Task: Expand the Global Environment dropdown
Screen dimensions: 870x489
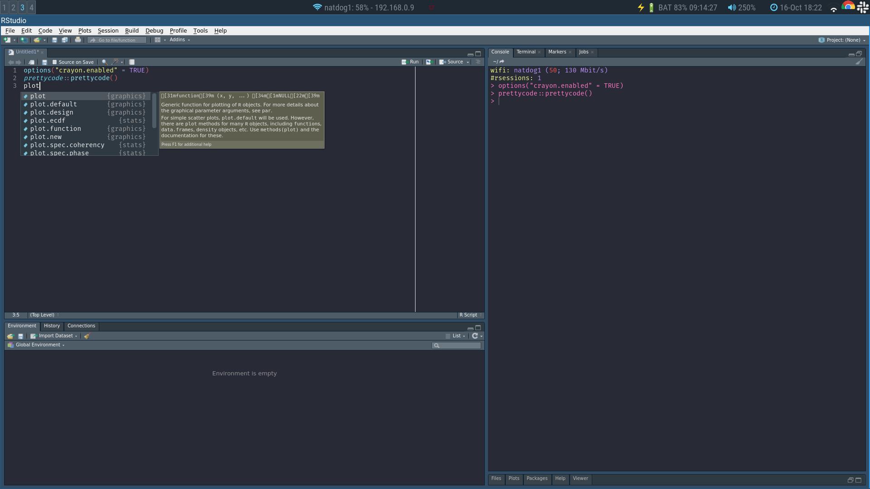Action: click(x=38, y=345)
